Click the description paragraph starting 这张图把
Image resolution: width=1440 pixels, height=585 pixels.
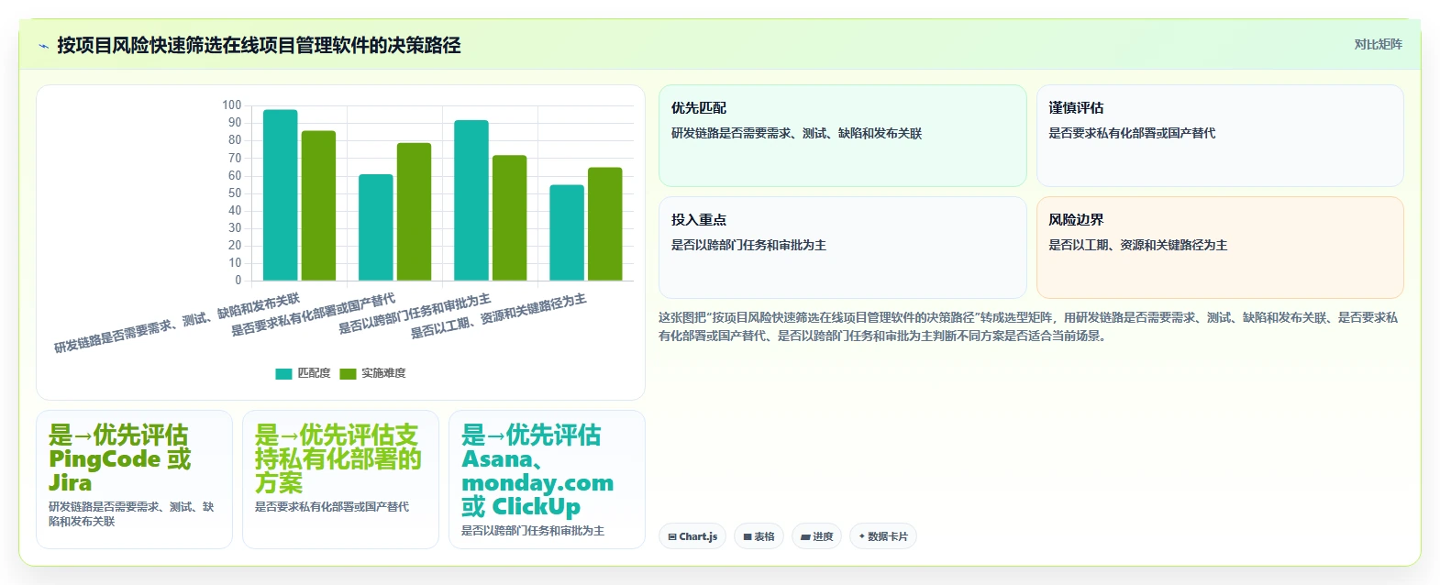click(1029, 326)
